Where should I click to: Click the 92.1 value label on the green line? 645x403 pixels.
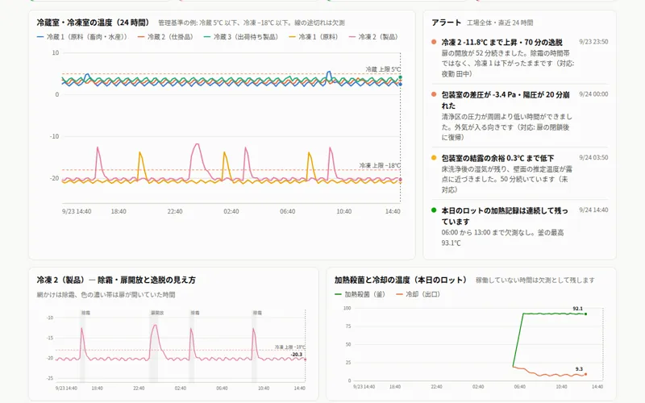(577, 309)
